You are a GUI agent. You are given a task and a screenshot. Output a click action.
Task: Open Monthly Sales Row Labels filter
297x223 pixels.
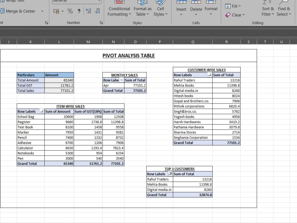(x=121, y=80)
